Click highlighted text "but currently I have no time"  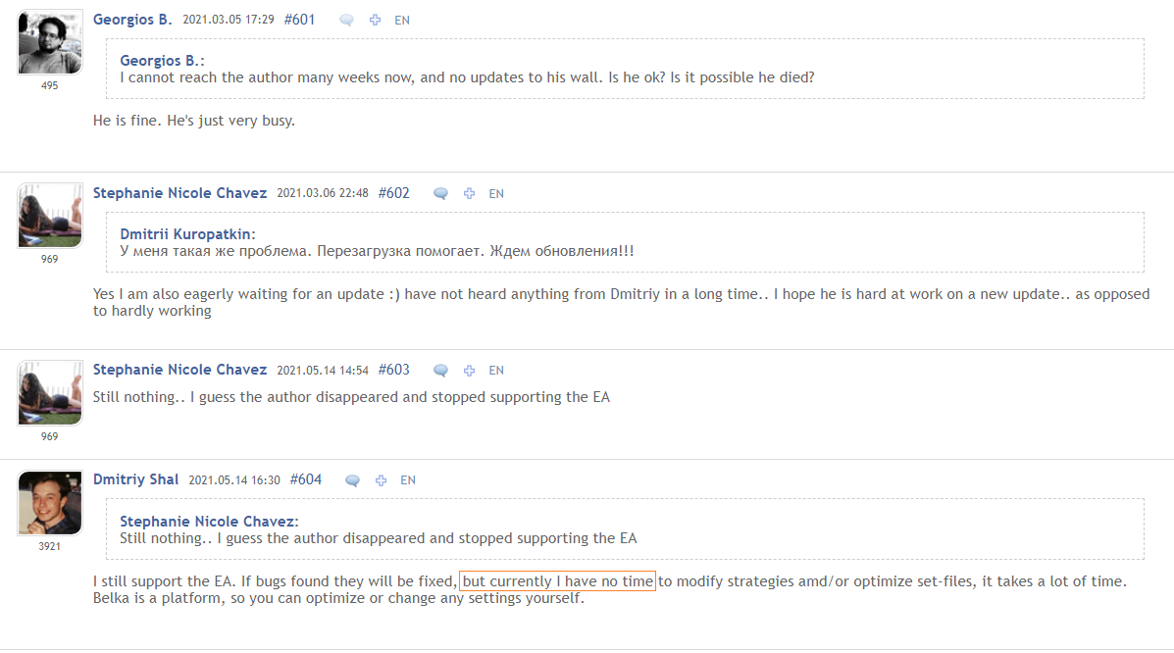[557, 581]
